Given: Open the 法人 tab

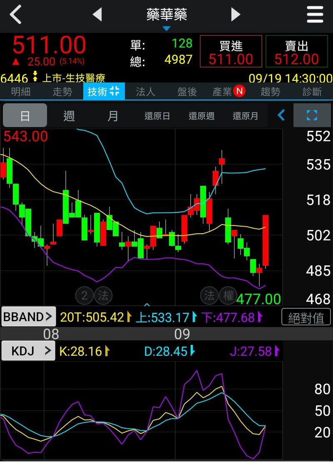Looking at the screenshot, I should click(x=145, y=92).
